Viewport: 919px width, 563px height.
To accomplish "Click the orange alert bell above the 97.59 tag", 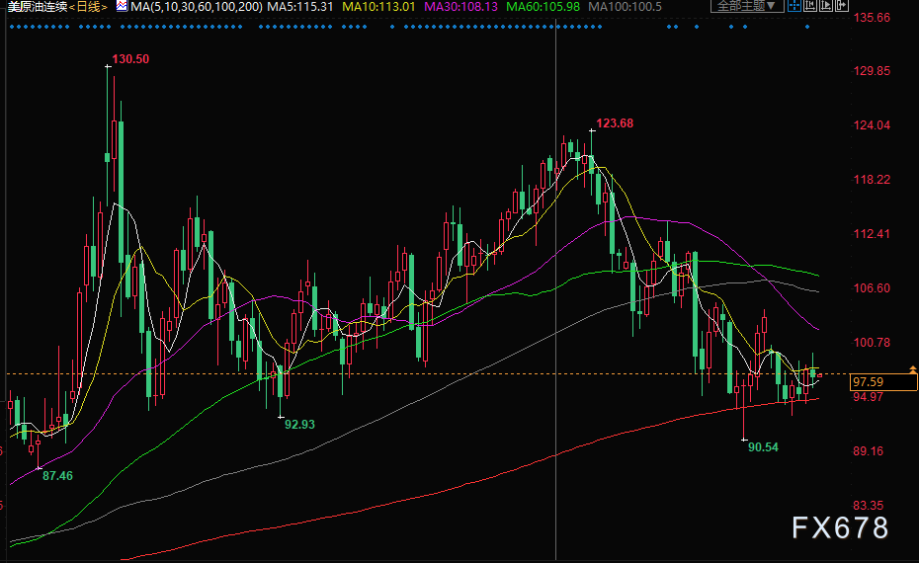I will (x=913, y=369).
